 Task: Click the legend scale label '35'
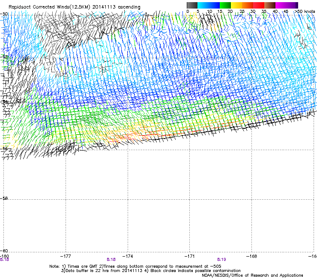264,12
